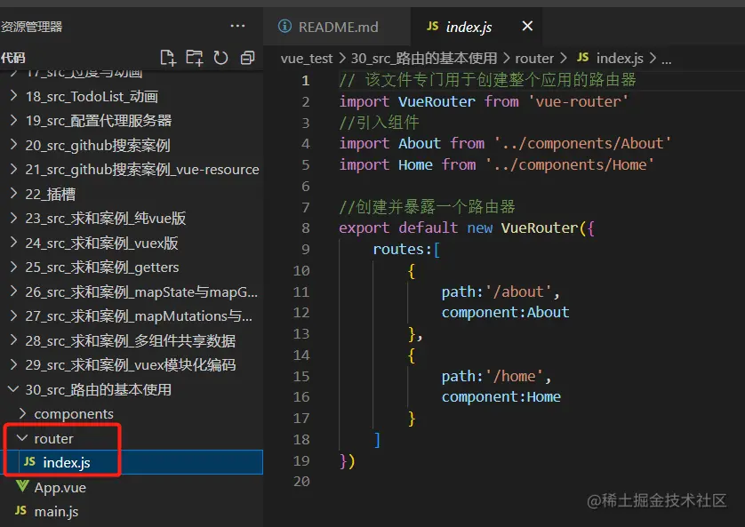The image size is (745, 527).
Task: Click the JS icon beside main.js
Action: point(21,510)
